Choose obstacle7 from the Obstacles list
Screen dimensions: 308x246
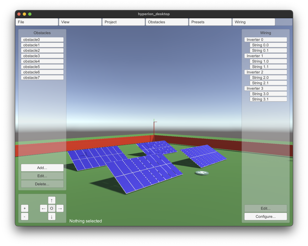pyautogui.click(x=42, y=77)
